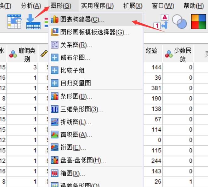Select 经验 cell with value 67

[153, 119]
